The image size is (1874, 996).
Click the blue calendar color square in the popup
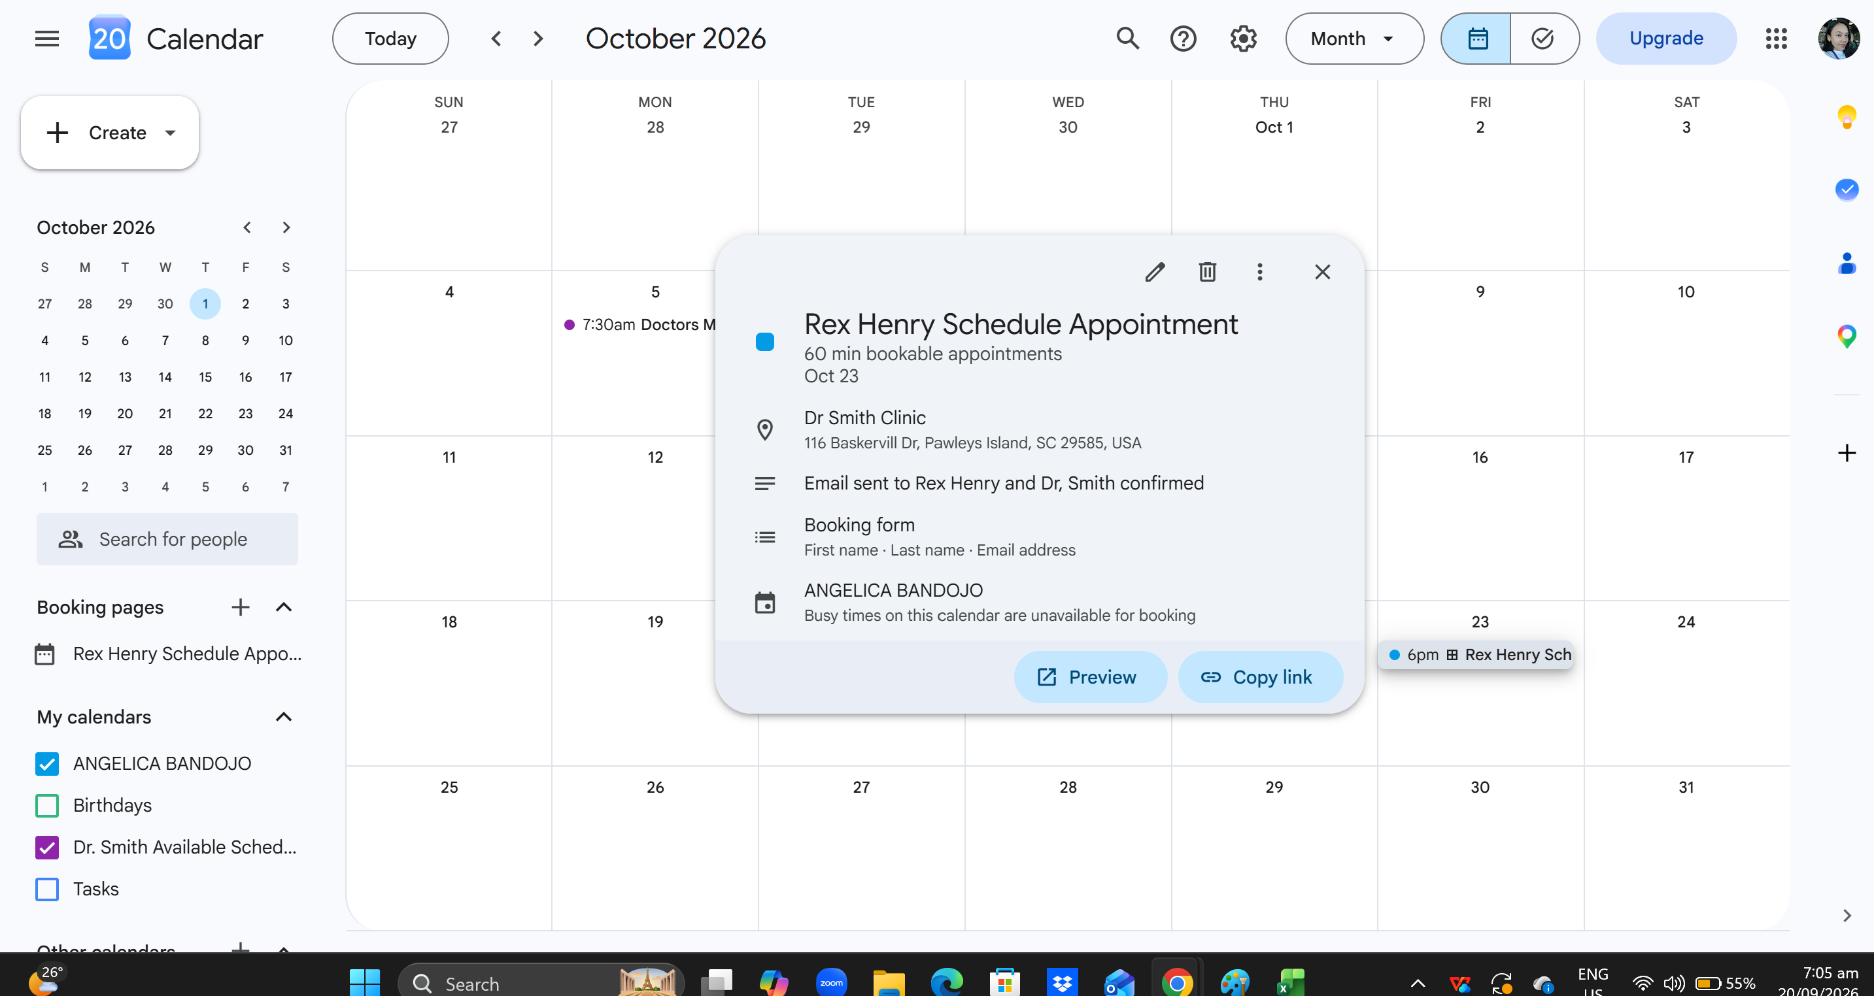(x=764, y=342)
